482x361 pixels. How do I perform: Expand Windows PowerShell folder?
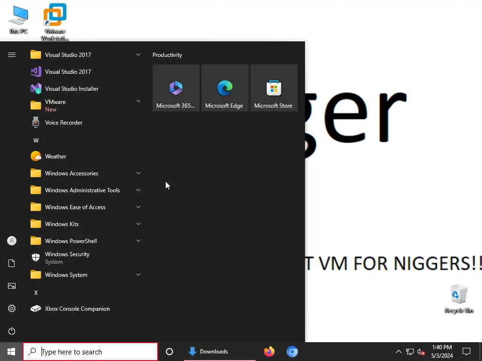coord(85,241)
